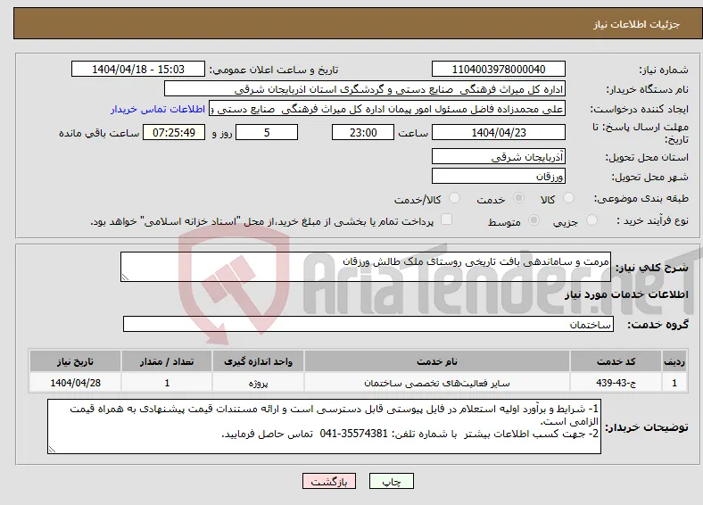Toggle Islamic treasury documents payment checkbox
This screenshot has width=703, height=505.
coord(446,219)
